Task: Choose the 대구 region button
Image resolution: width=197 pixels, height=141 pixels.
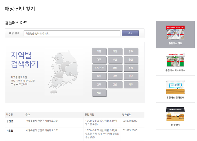Action: click(x=99, y=60)
